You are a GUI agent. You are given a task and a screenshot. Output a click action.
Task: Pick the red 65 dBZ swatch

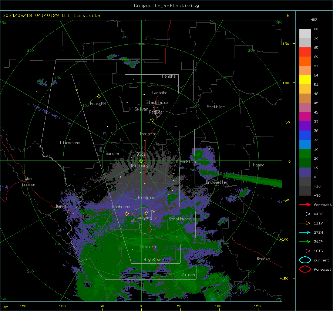pyautogui.click(x=305, y=52)
